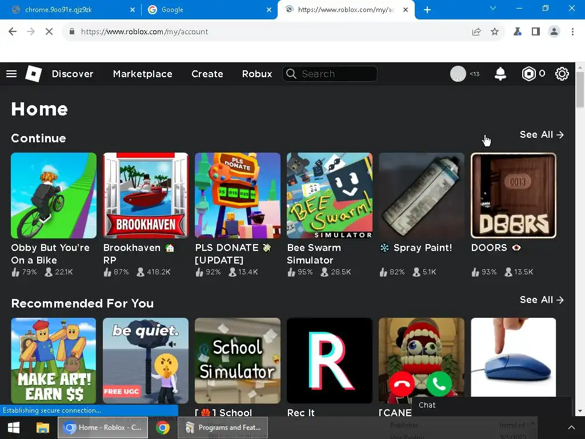Open the Create menu item
Screen dimensions: 585x439
pyautogui.click(x=207, y=74)
